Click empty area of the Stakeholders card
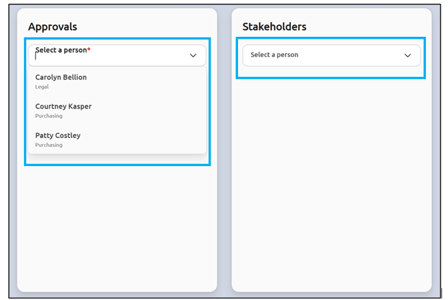The image size is (448, 300). point(331,187)
